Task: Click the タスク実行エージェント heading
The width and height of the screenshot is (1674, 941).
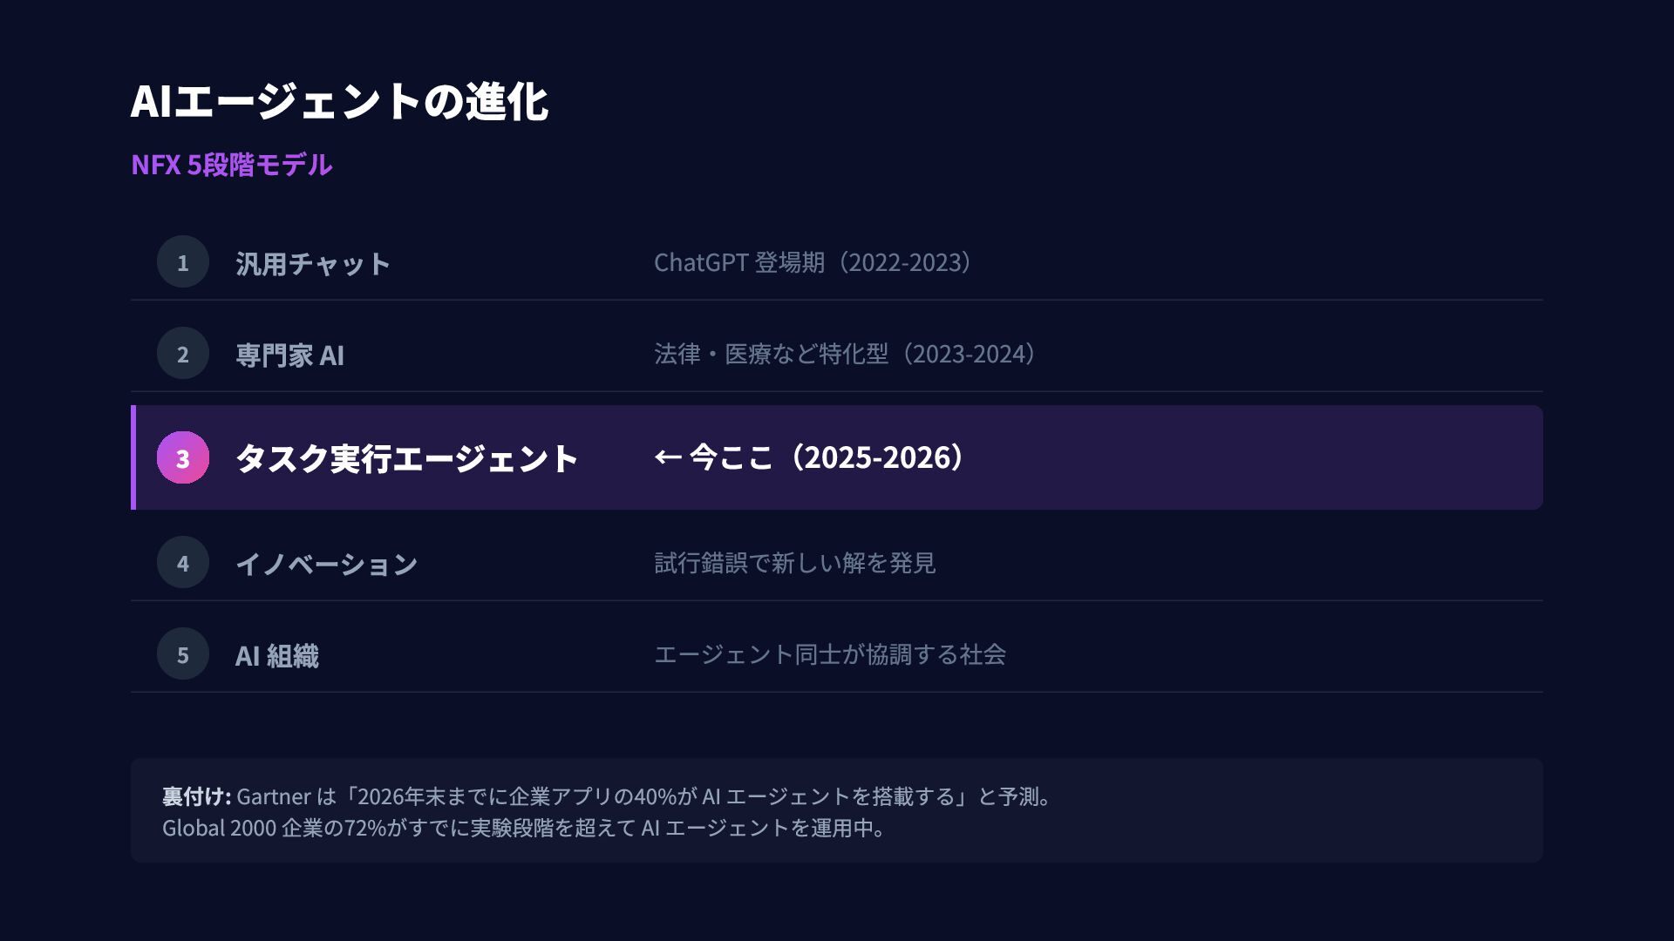Action: pyautogui.click(x=406, y=458)
